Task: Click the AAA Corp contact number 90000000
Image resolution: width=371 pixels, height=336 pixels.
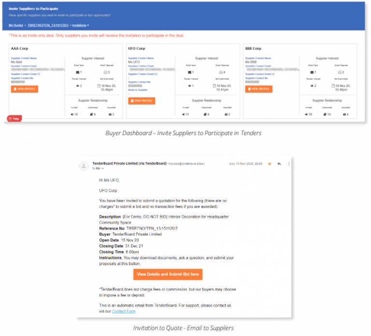Action: tap(18, 82)
